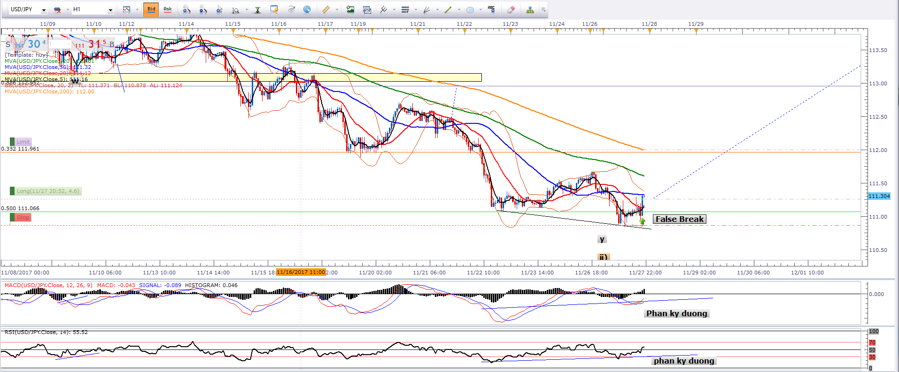This screenshot has width=899, height=372.
Task: Select the green trend line drawing tool
Action: click(448, 9)
